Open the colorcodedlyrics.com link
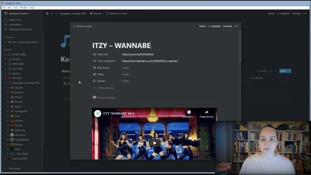 tap(150, 61)
